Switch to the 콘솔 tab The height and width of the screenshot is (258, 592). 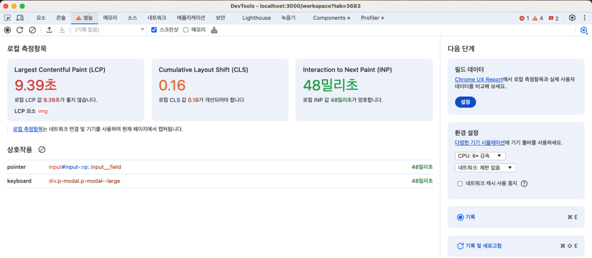[x=61, y=18]
